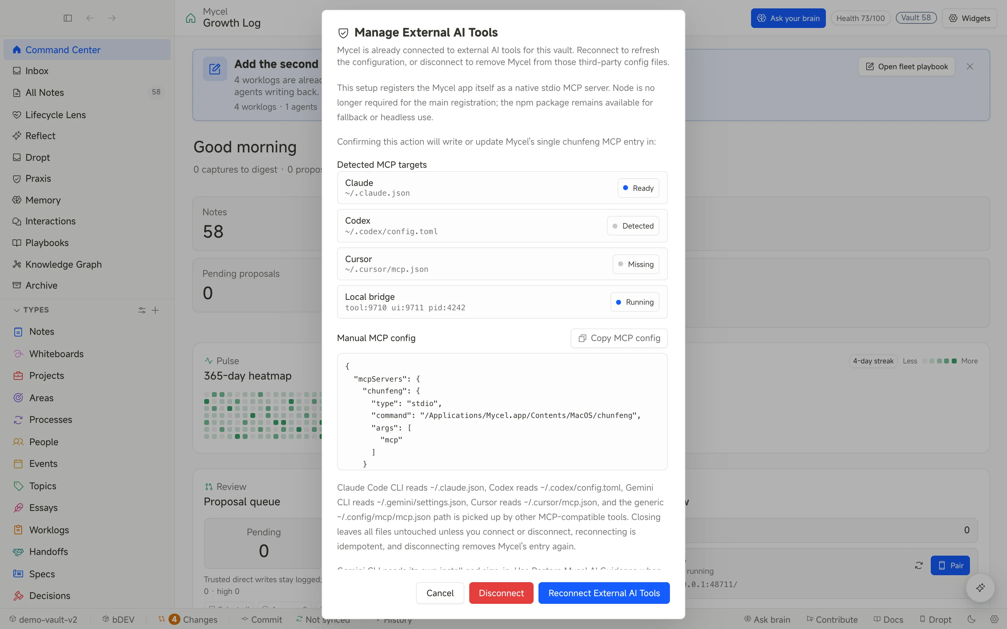This screenshot has height=629, width=1007.
Task: Click Contribute in status bar
Action: 832,620
